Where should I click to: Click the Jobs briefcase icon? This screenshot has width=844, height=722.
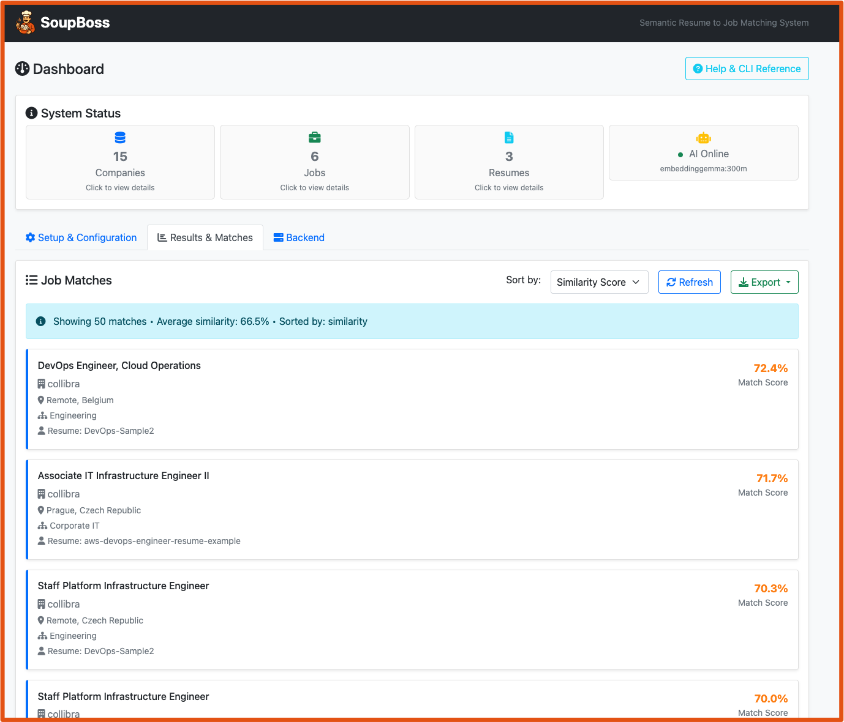pos(315,138)
